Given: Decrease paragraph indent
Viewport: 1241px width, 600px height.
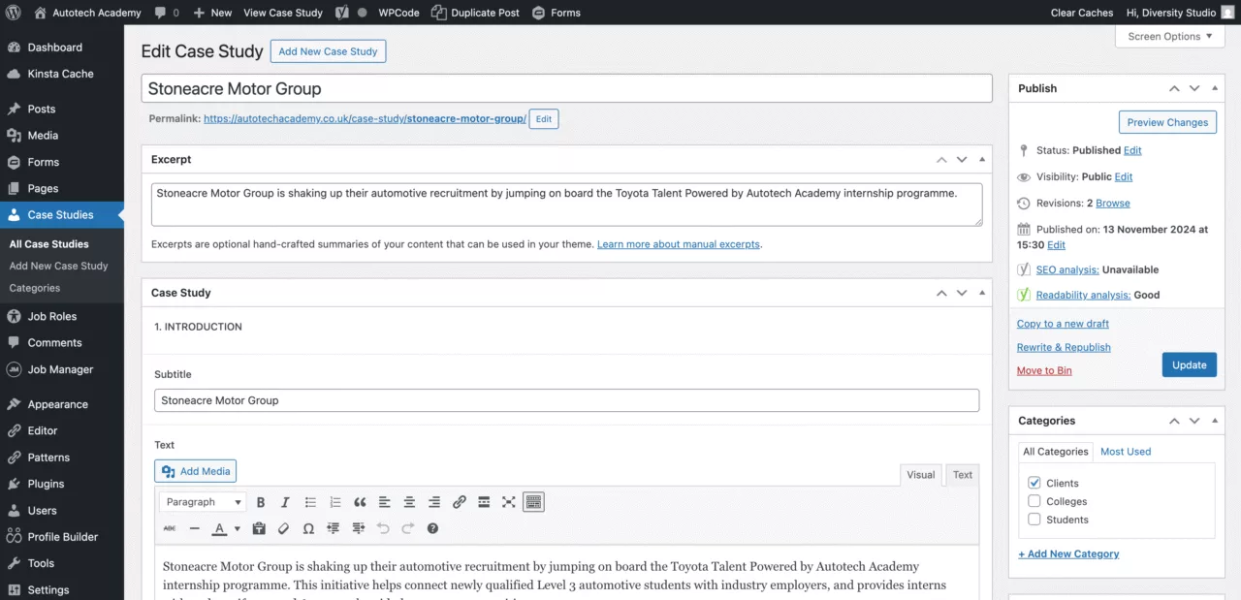Looking at the screenshot, I should (x=334, y=528).
